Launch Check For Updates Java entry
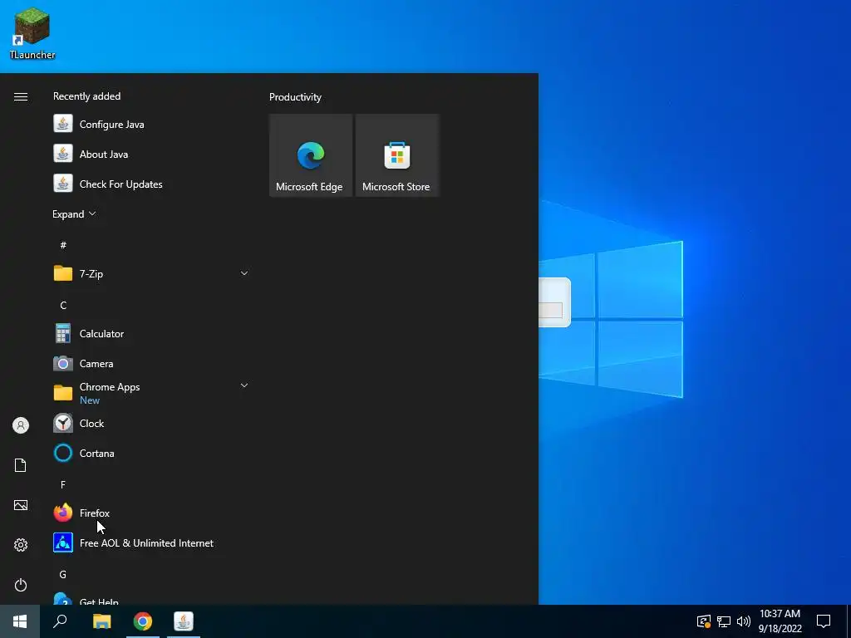 150,184
